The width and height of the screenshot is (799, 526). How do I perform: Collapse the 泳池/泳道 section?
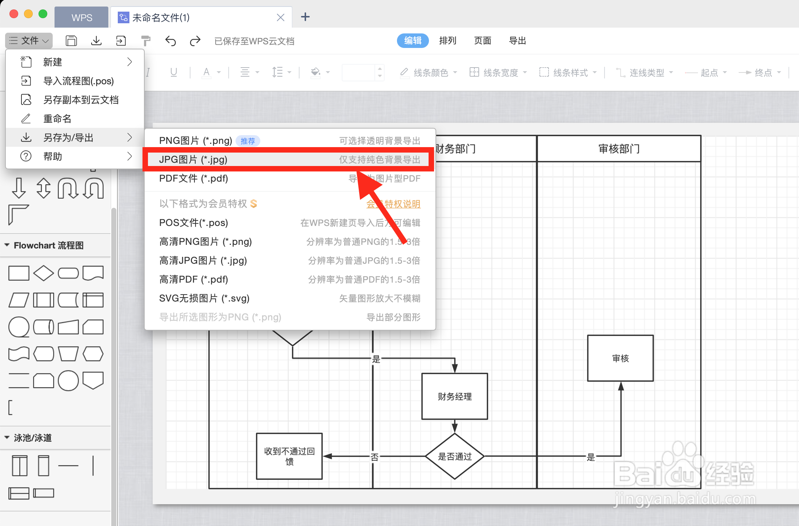7,437
